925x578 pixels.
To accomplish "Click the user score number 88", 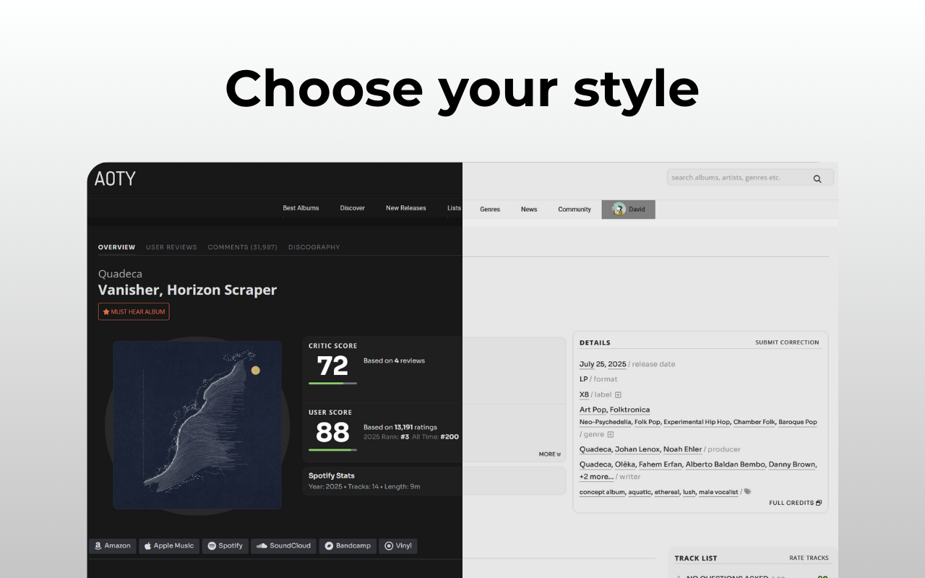I will coord(332,432).
